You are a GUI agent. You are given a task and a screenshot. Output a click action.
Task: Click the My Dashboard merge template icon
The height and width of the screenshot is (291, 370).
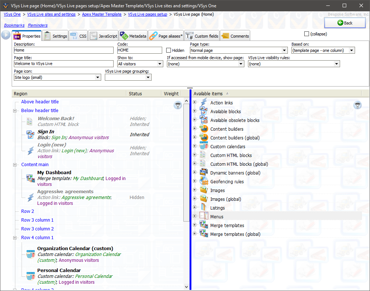click(30, 178)
